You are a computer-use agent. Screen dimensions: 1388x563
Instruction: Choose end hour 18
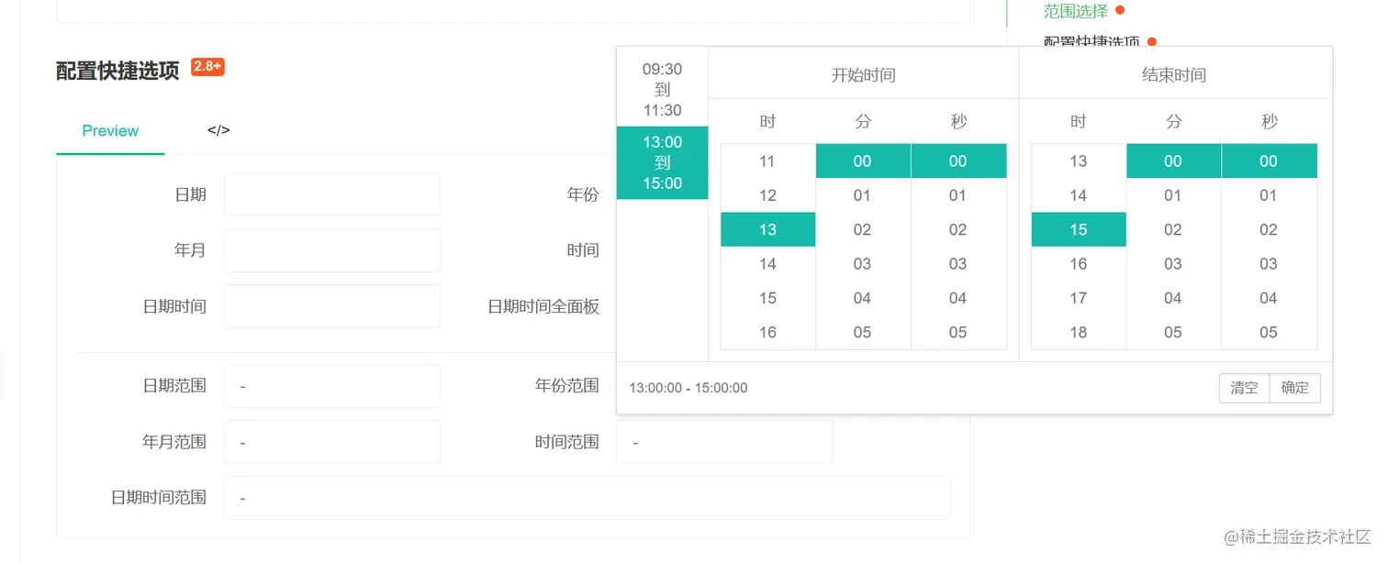coord(1079,333)
